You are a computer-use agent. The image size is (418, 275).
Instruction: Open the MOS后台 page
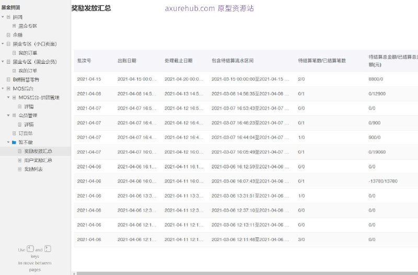[x=23, y=88]
